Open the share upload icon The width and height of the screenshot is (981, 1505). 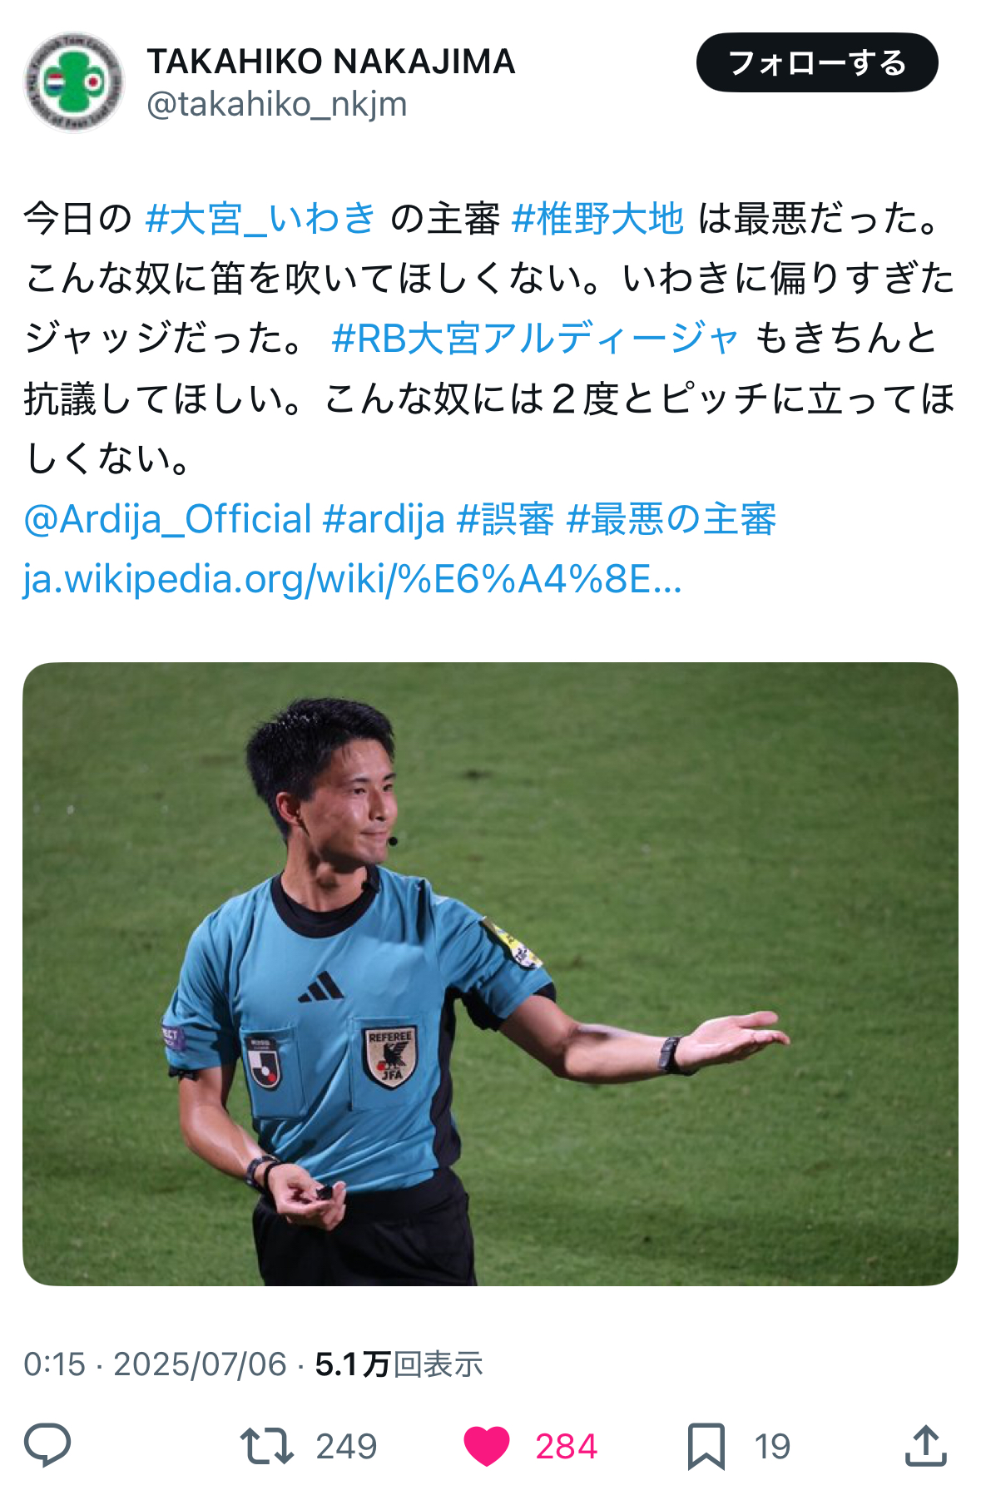[x=925, y=1445]
